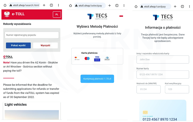
Task: Focus the Numer rejestracyjny pojazdu field
Action: point(32,35)
